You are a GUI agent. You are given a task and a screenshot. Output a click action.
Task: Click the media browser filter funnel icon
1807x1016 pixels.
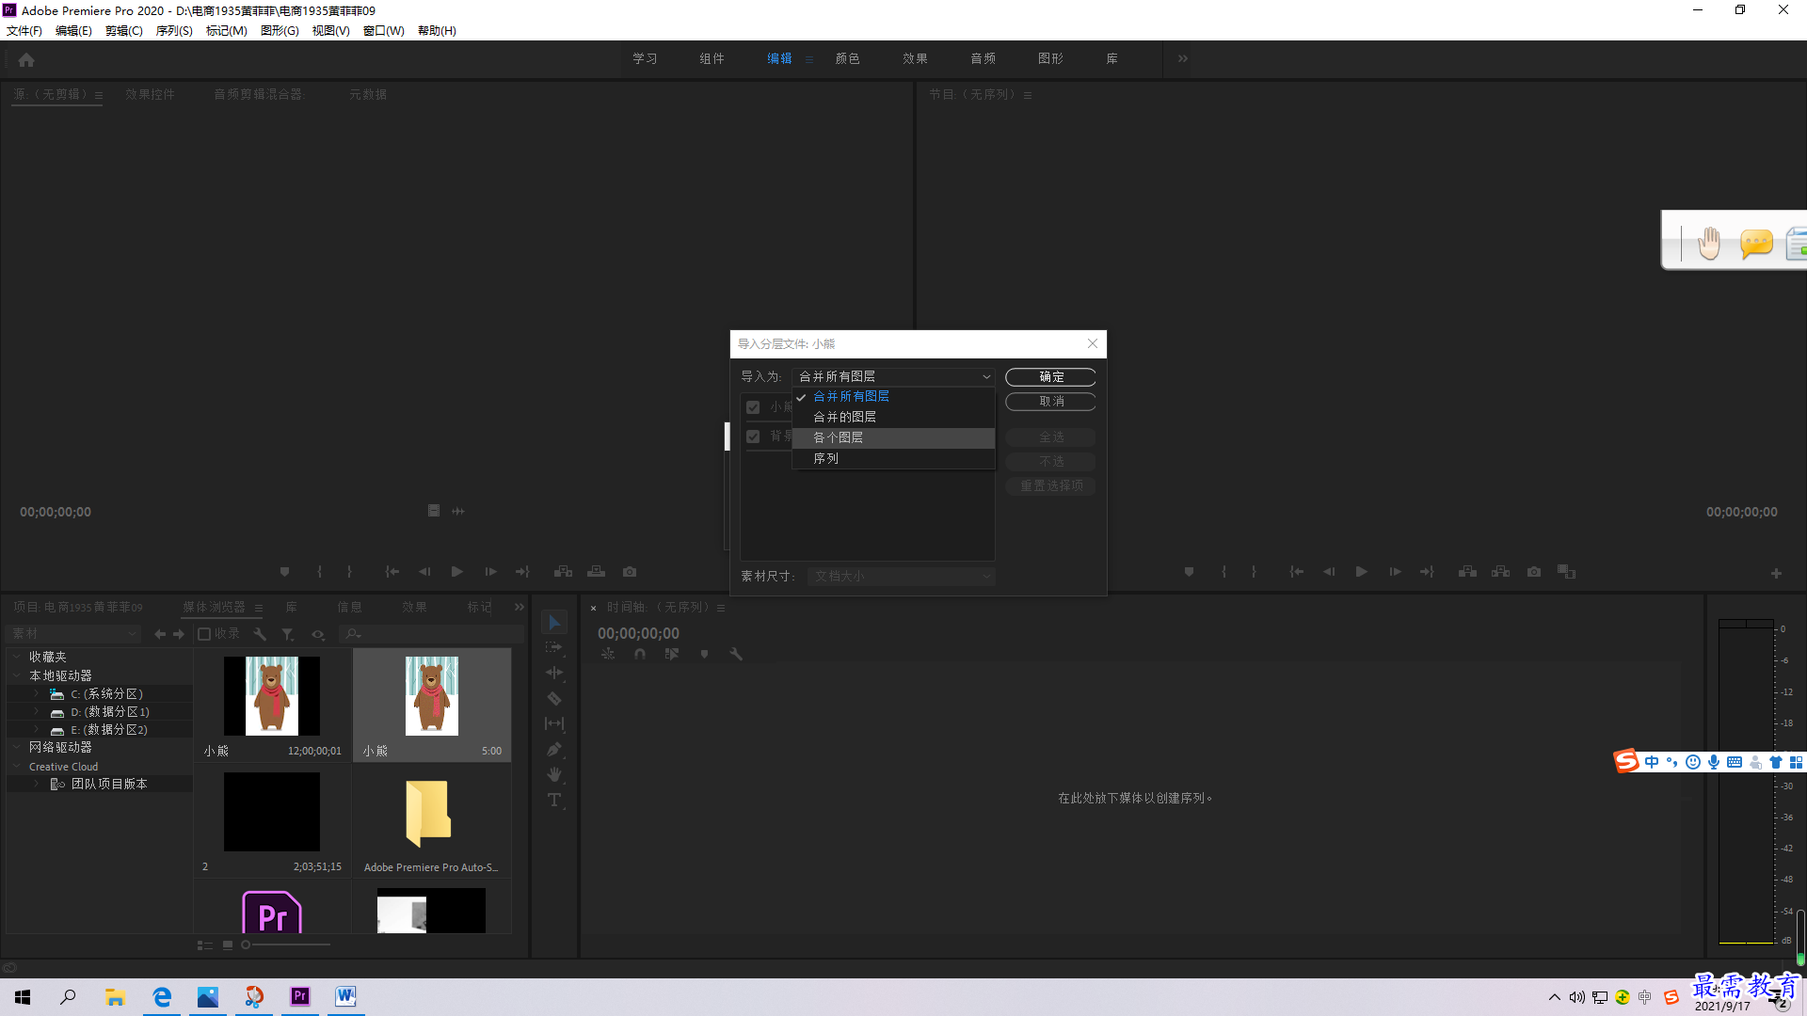(x=288, y=634)
